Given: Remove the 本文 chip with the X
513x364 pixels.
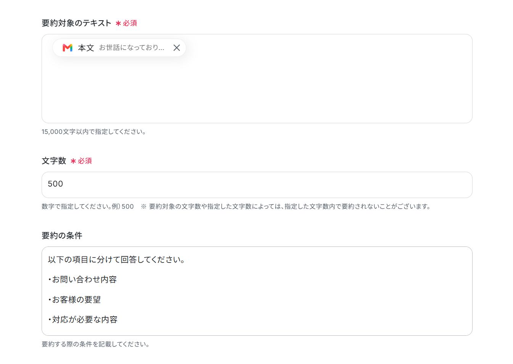Looking at the screenshot, I should point(177,48).
